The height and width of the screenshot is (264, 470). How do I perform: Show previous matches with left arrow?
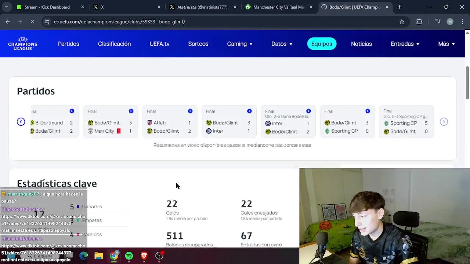click(x=21, y=122)
